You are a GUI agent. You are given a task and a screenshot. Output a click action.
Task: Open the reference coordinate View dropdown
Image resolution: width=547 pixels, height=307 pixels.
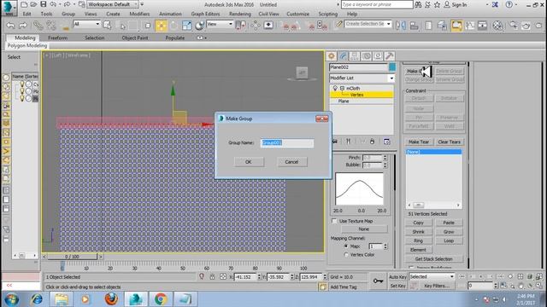click(x=220, y=24)
